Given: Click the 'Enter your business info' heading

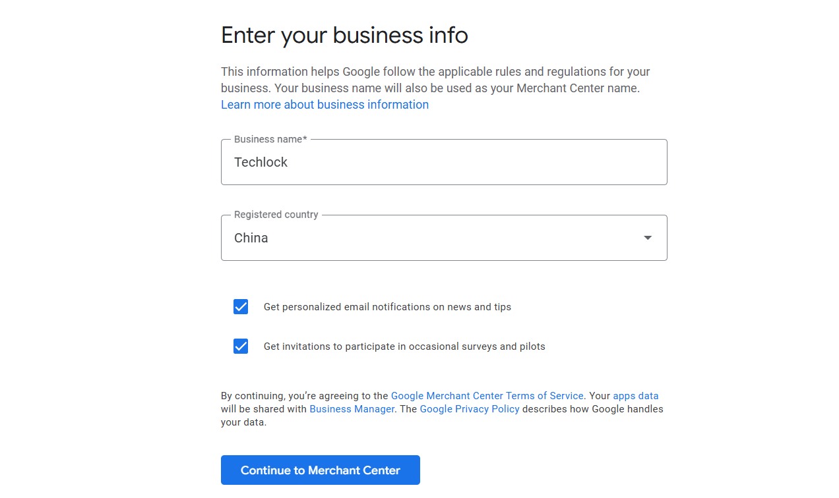Looking at the screenshot, I should (x=344, y=35).
